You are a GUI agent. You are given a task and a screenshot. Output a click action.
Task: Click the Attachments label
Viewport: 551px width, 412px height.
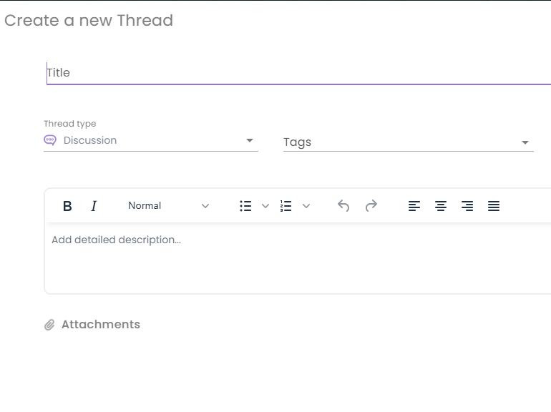(x=101, y=325)
